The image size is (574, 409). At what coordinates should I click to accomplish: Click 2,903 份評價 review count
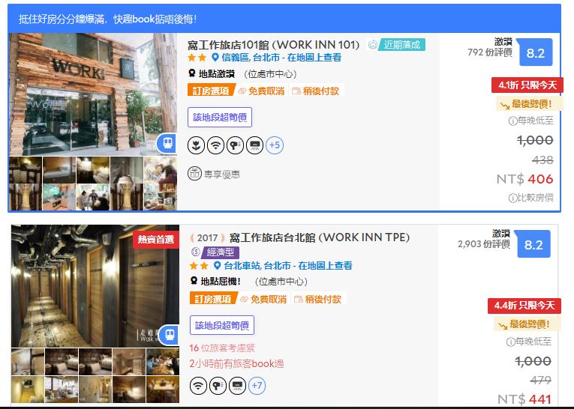coord(483,243)
